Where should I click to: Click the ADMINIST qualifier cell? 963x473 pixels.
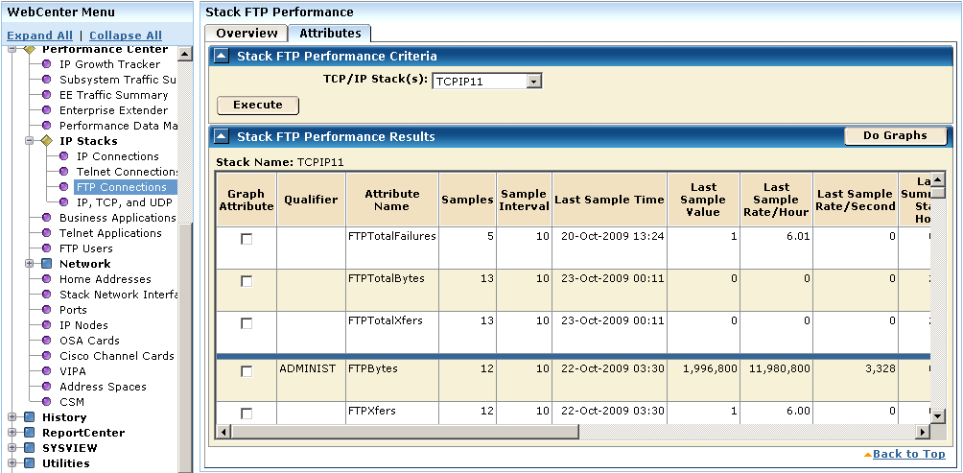click(x=312, y=381)
